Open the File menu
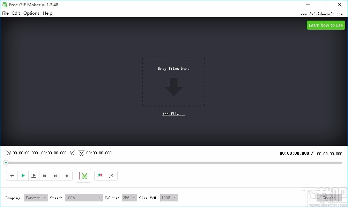Viewport: 348px width, 207px height. pos(5,13)
